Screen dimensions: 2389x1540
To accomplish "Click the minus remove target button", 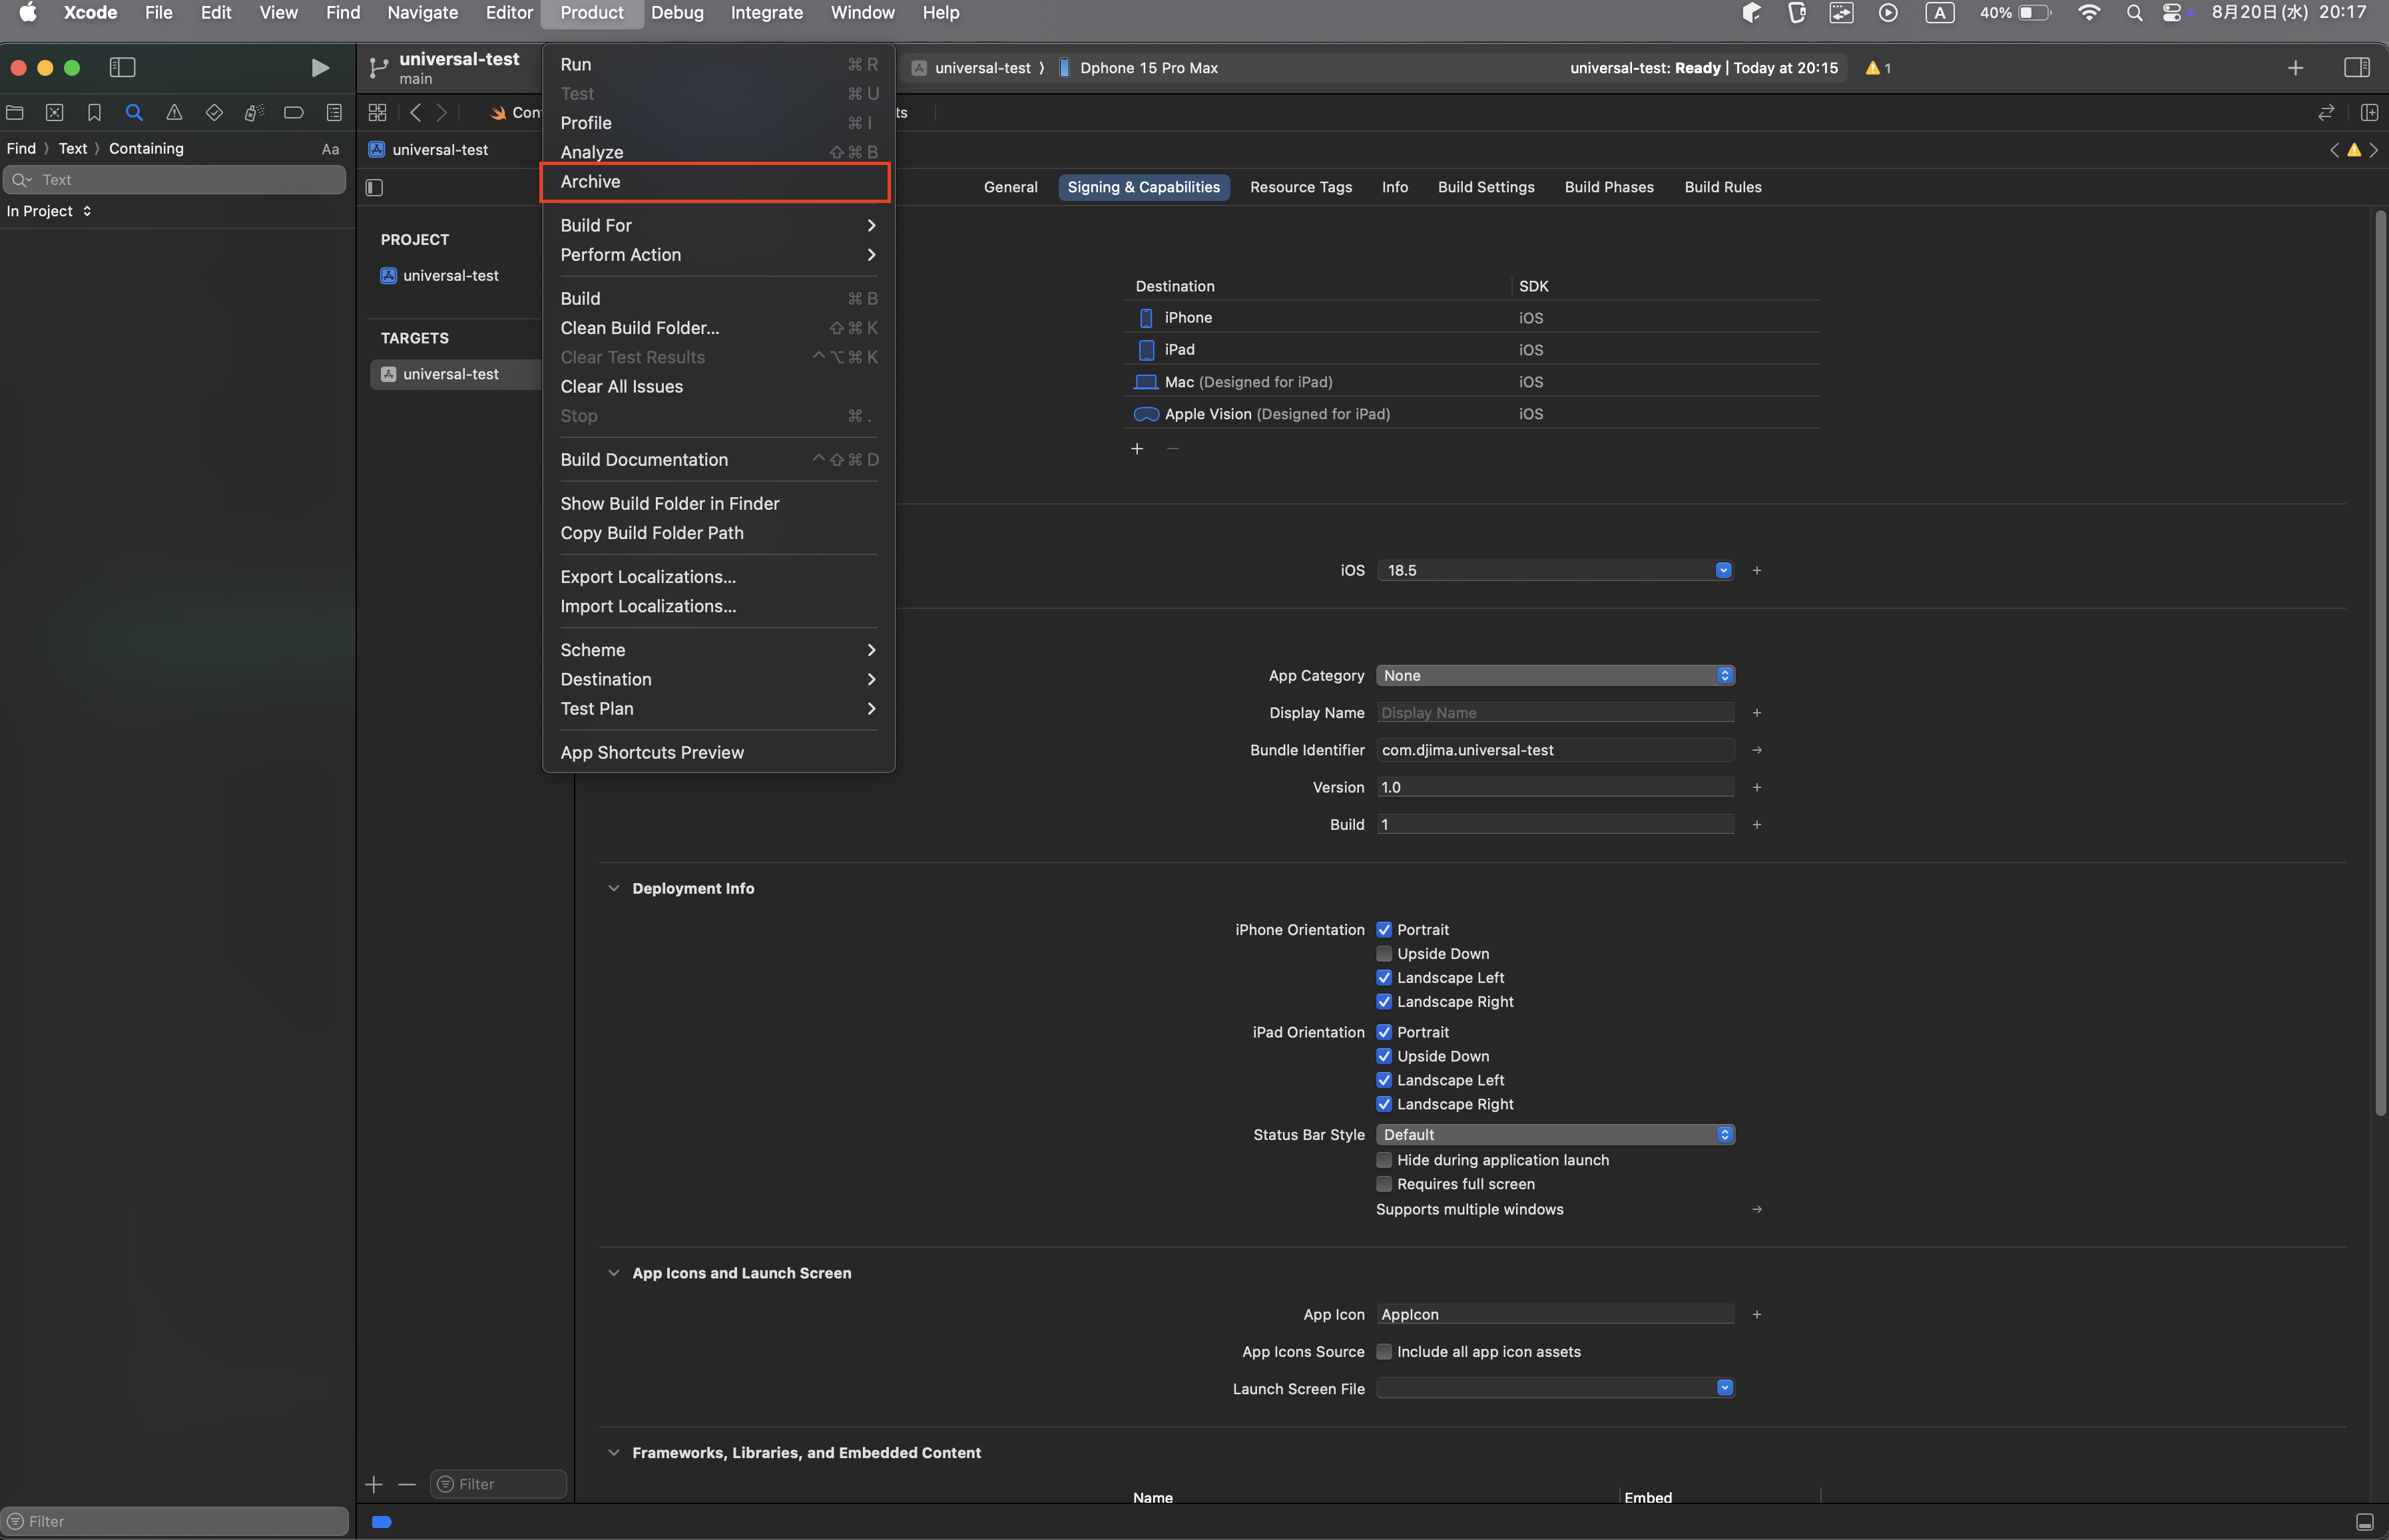I will coord(407,1484).
